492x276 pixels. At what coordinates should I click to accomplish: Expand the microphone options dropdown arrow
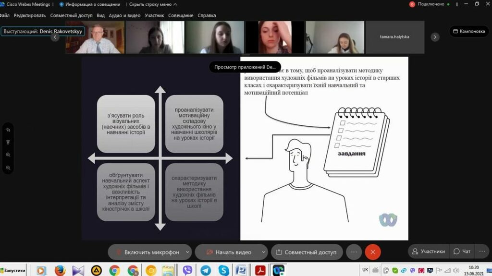[187, 252]
